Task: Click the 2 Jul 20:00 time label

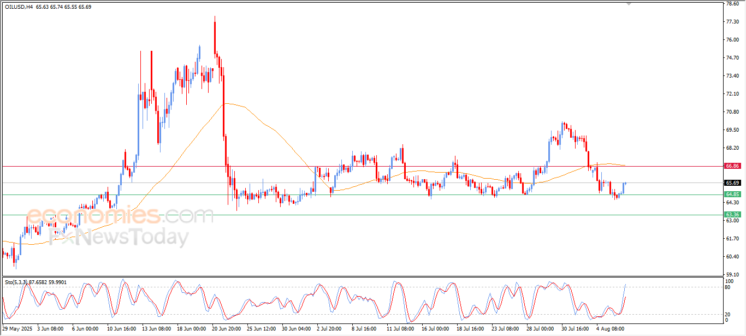Action: pyautogui.click(x=330, y=329)
